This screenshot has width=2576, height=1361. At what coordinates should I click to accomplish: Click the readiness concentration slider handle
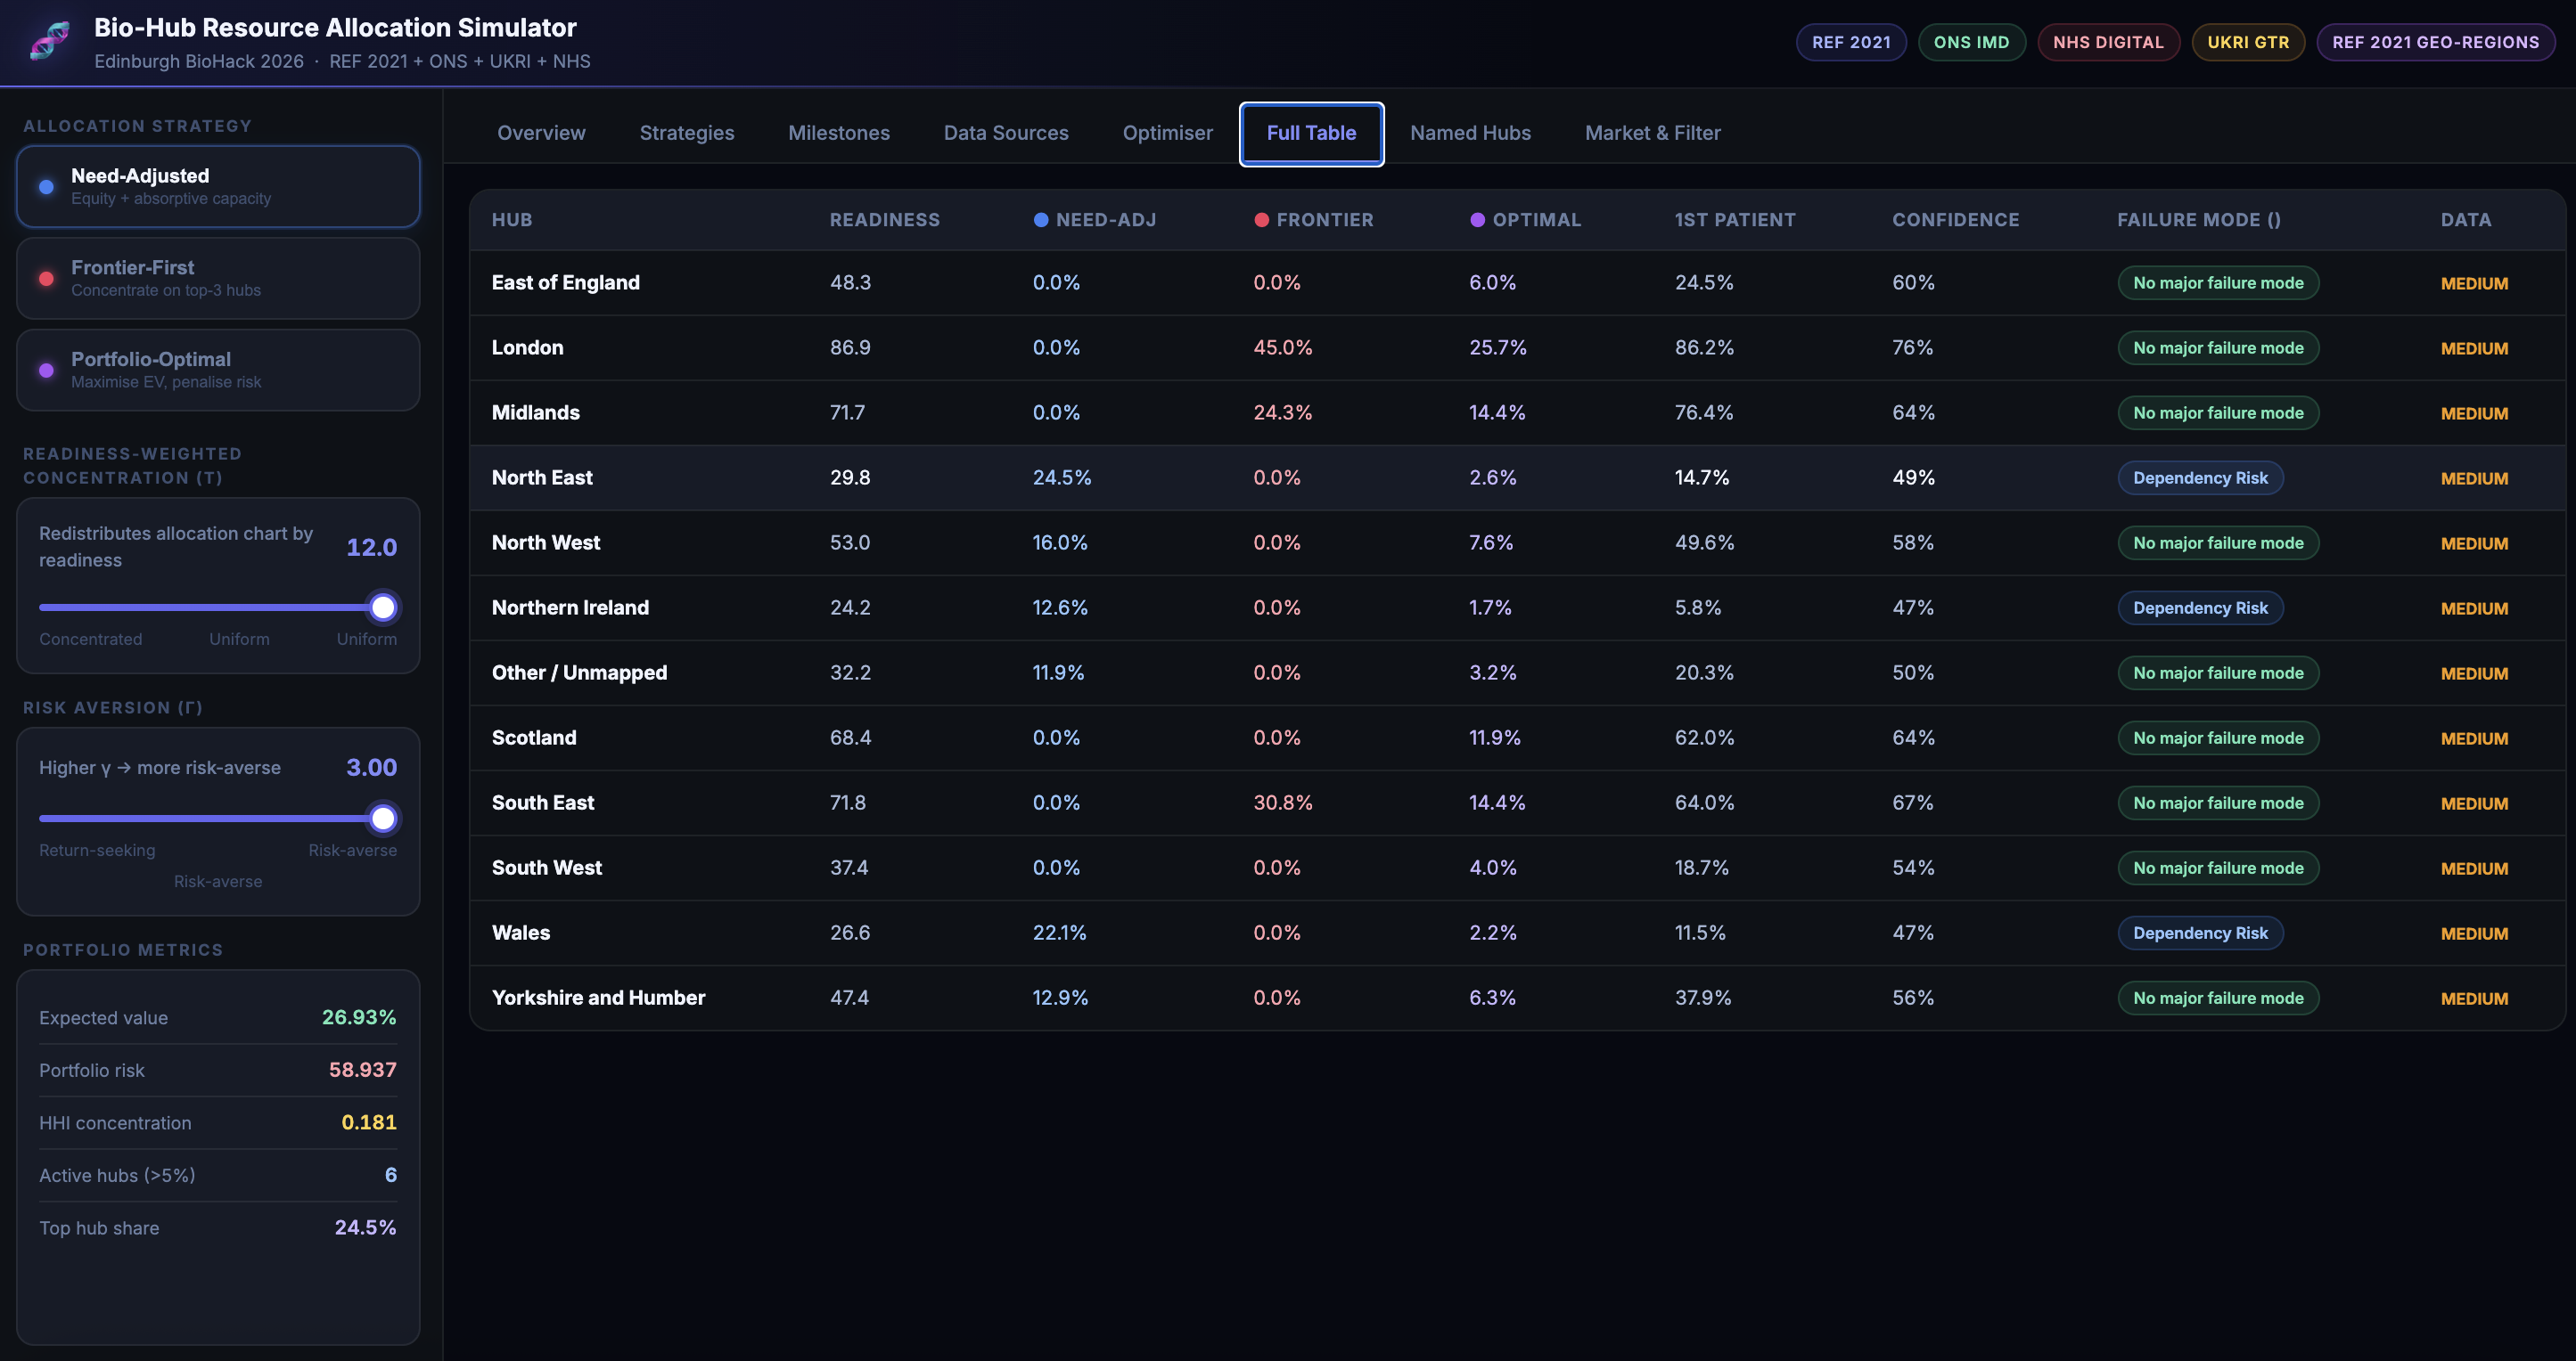[383, 607]
